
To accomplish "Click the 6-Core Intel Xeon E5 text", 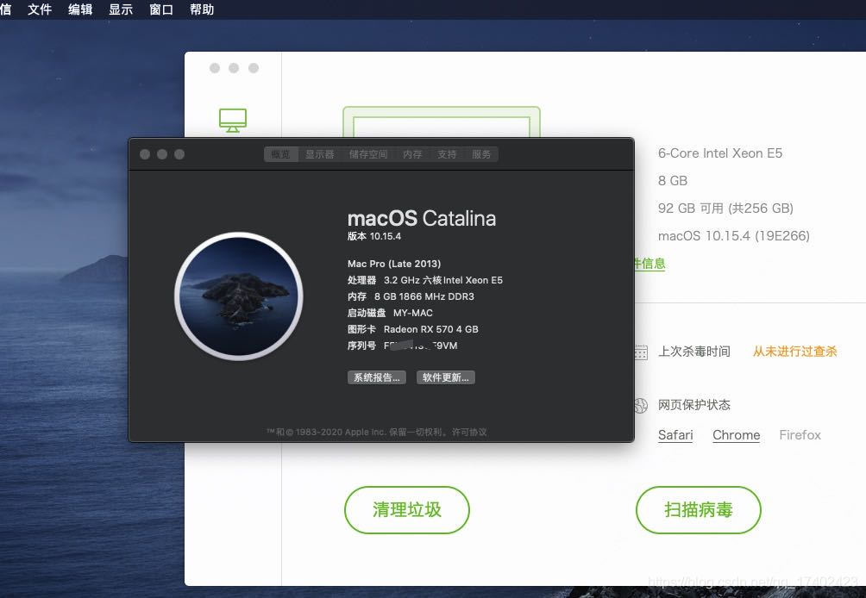I will coord(720,153).
